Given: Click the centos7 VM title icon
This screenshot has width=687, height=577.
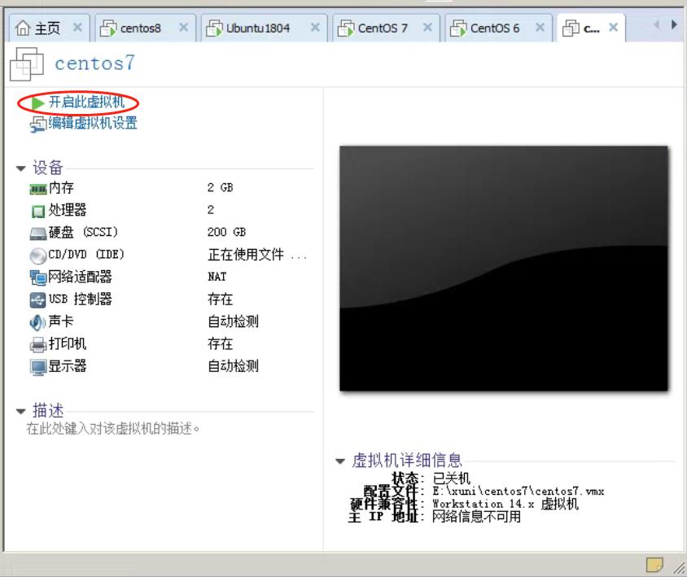Looking at the screenshot, I should [x=27, y=64].
